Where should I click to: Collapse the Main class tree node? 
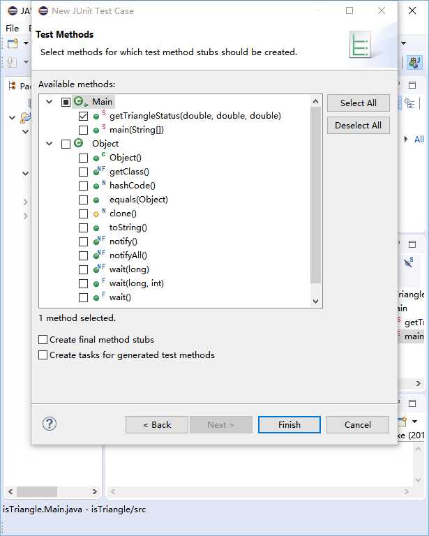point(50,101)
